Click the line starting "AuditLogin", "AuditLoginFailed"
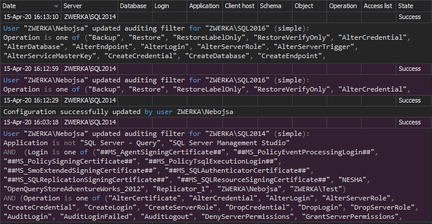The height and width of the screenshot is (224, 432). tap(203, 217)
